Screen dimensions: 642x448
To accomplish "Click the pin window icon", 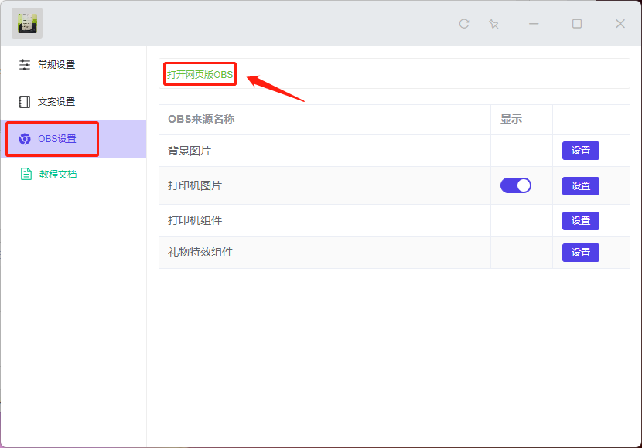I will [x=493, y=24].
